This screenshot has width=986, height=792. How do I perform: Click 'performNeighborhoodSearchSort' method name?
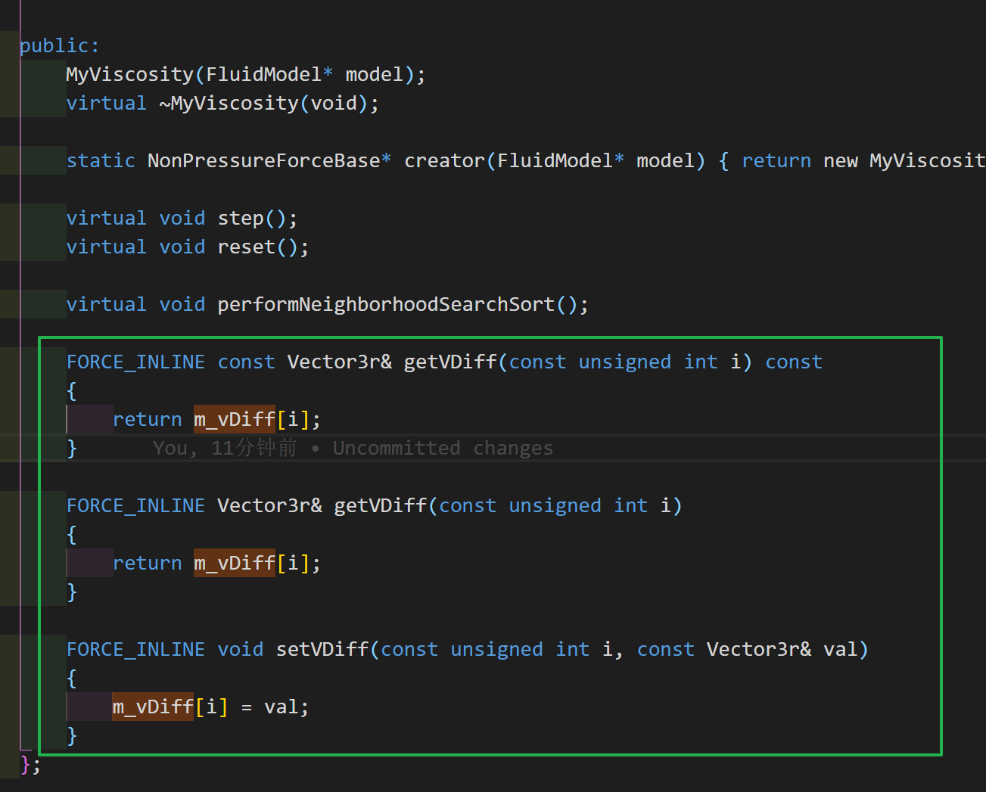(386, 304)
